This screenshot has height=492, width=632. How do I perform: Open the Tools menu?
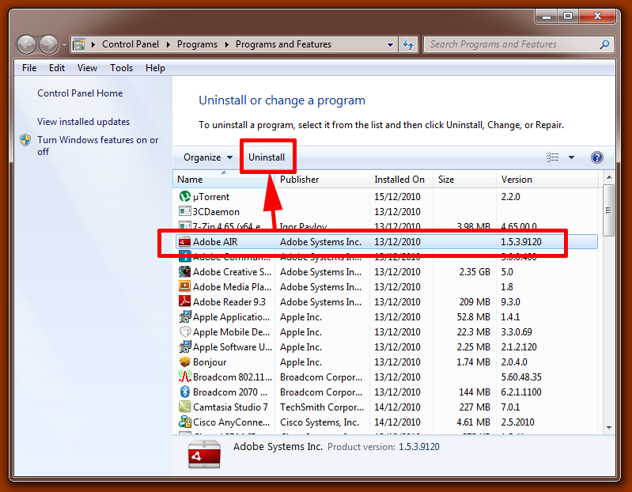121,68
